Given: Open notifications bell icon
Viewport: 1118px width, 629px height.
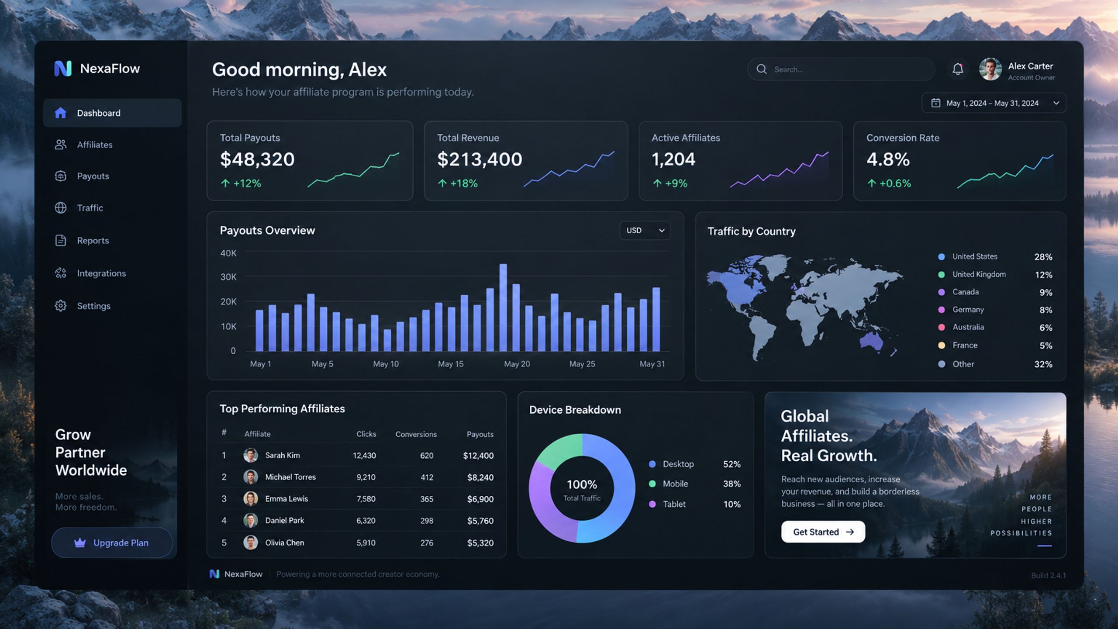Looking at the screenshot, I should coord(958,69).
